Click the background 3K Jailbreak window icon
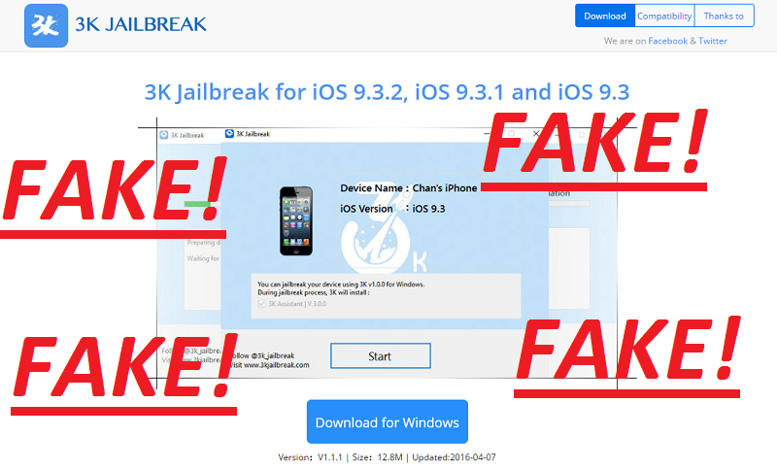Screen dimensions: 777x470 (164, 135)
